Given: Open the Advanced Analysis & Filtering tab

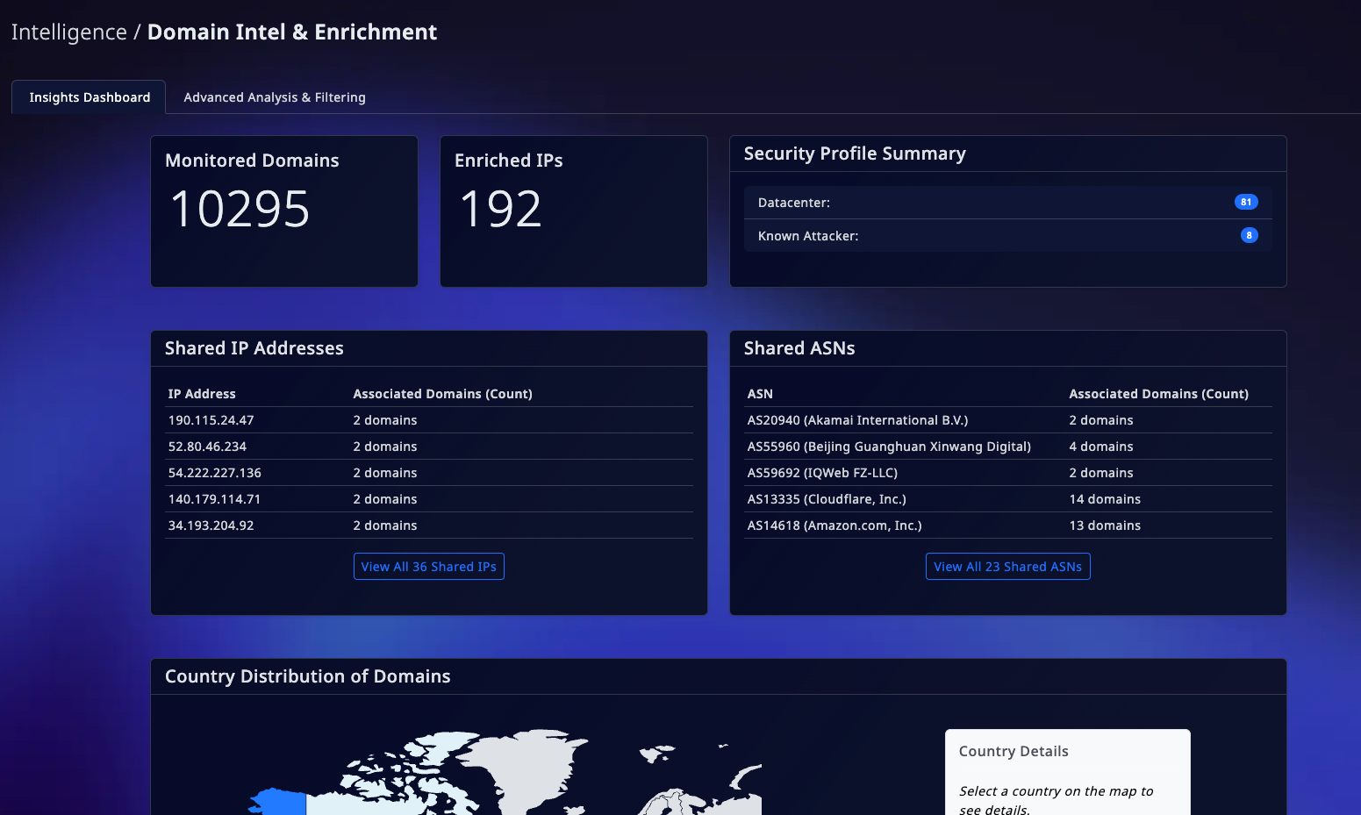Looking at the screenshot, I should tap(275, 97).
